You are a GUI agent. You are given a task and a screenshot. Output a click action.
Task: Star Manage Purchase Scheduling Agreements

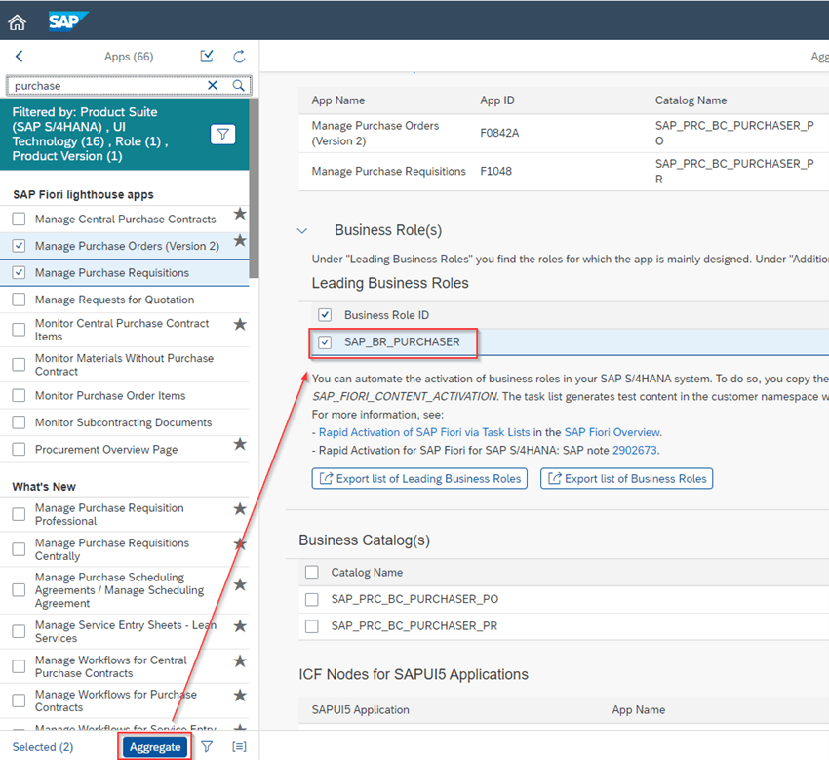(x=240, y=584)
